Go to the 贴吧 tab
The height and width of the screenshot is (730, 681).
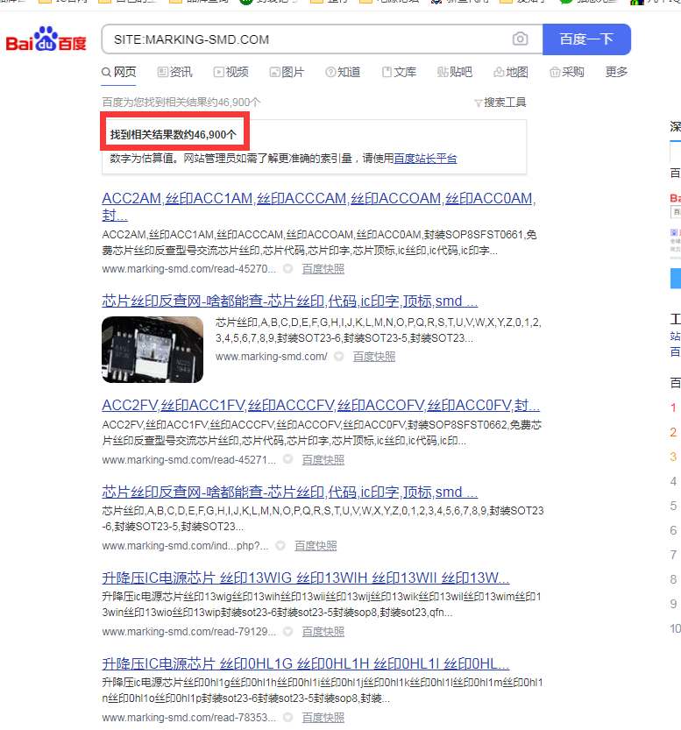(x=455, y=72)
